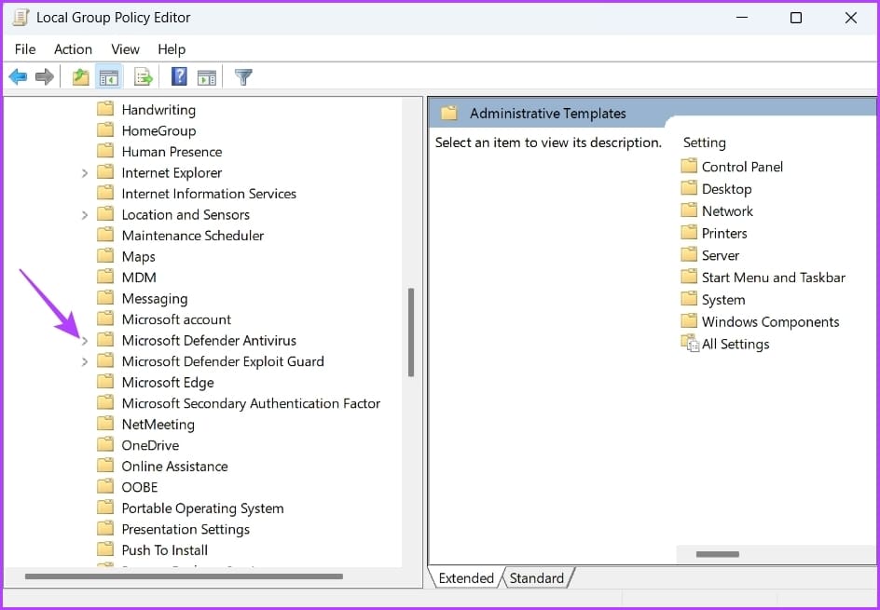Switch to the Extended tab
Image resolution: width=880 pixels, height=610 pixels.
(466, 578)
